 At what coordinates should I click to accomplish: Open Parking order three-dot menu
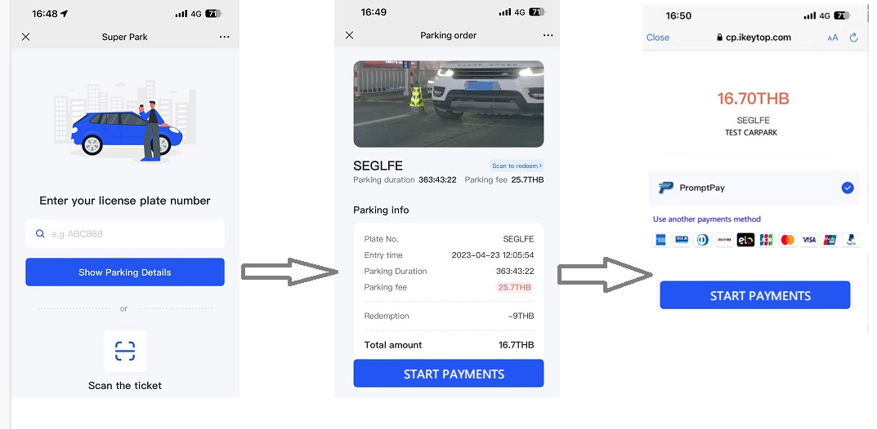pyautogui.click(x=548, y=36)
